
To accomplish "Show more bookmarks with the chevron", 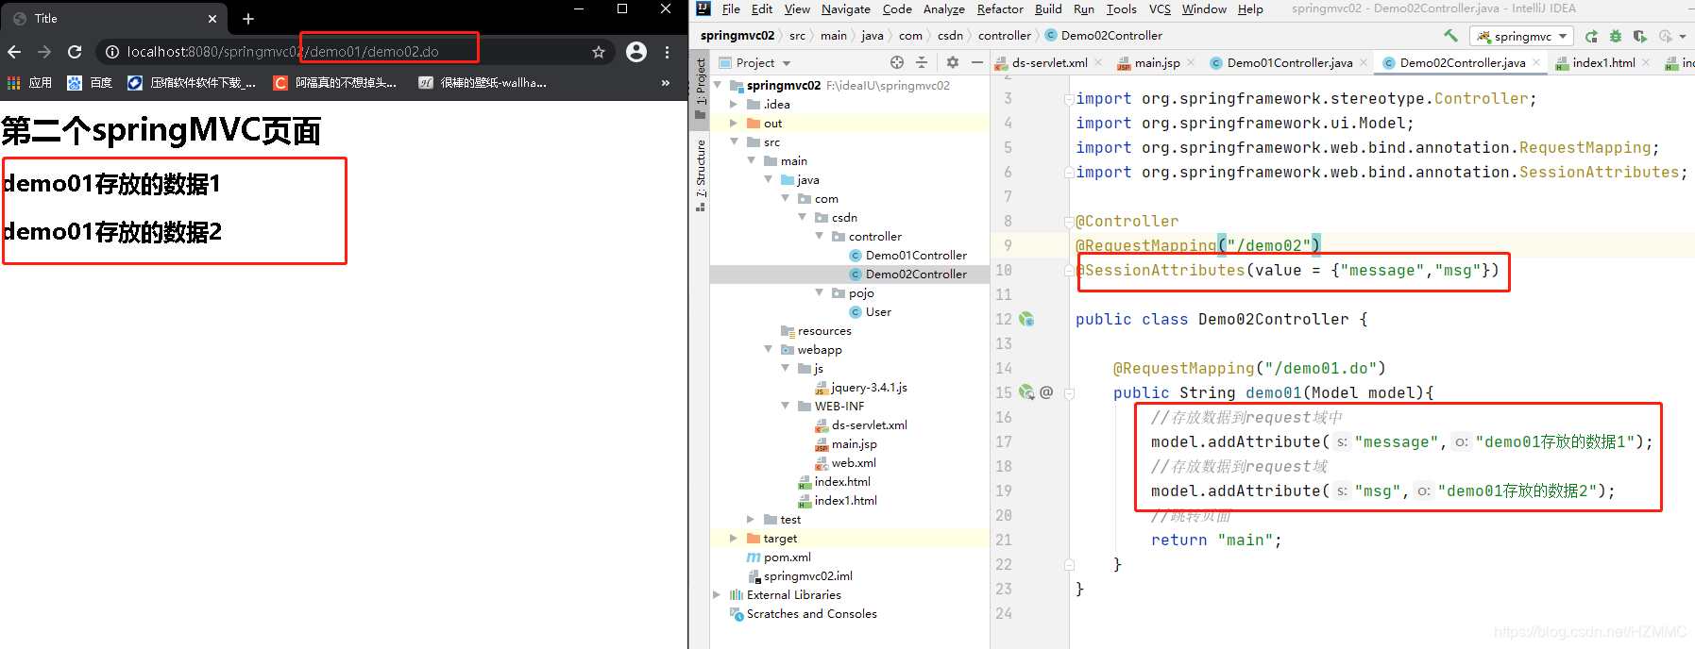I will tap(666, 83).
